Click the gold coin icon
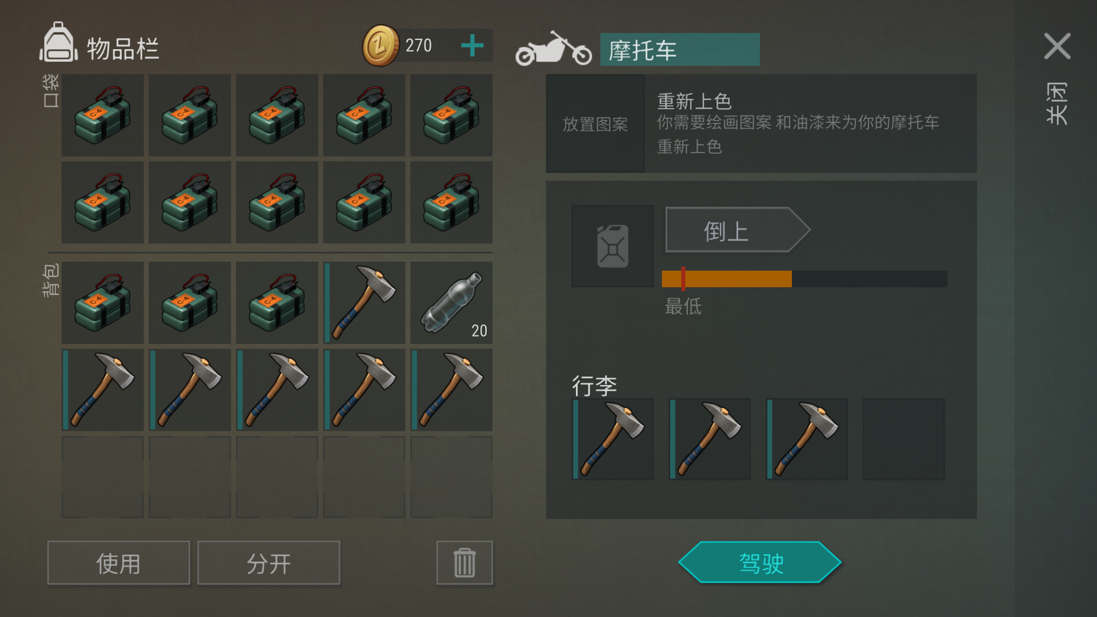Viewport: 1097px width, 617px height. pos(381,45)
